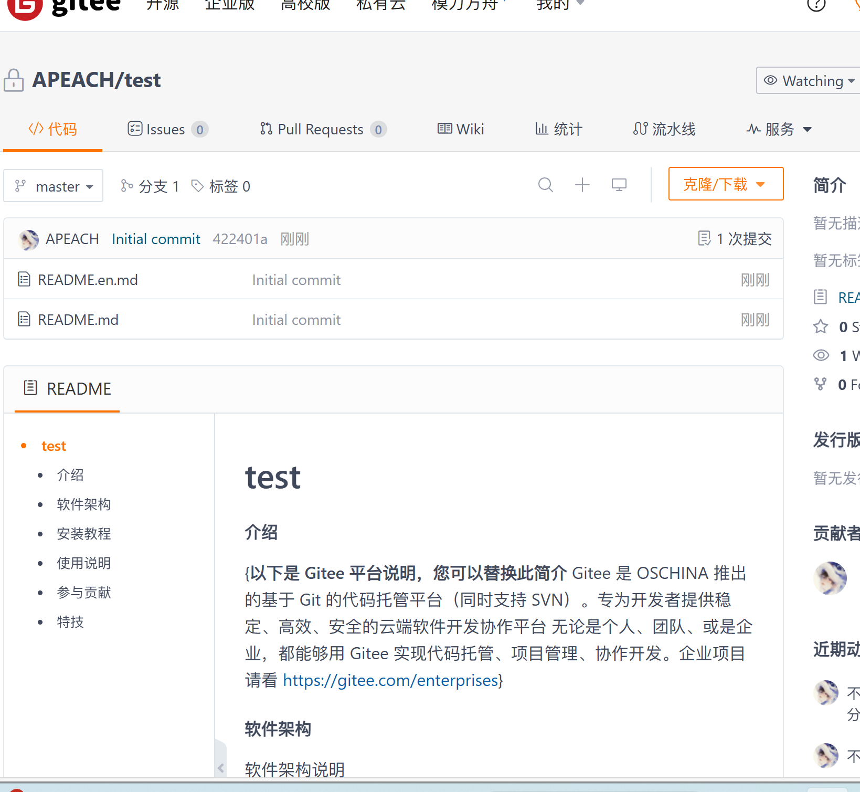
Task: Click contributor avatar under 贡献者
Action: pyautogui.click(x=830, y=578)
